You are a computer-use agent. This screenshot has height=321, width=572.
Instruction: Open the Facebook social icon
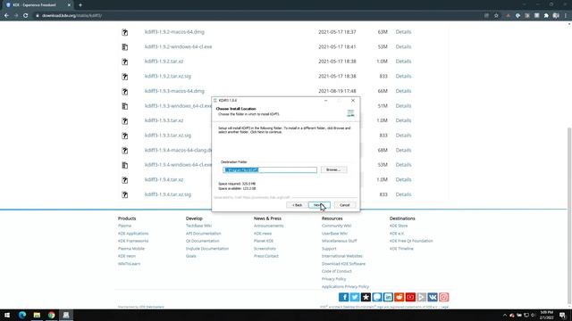click(343, 297)
